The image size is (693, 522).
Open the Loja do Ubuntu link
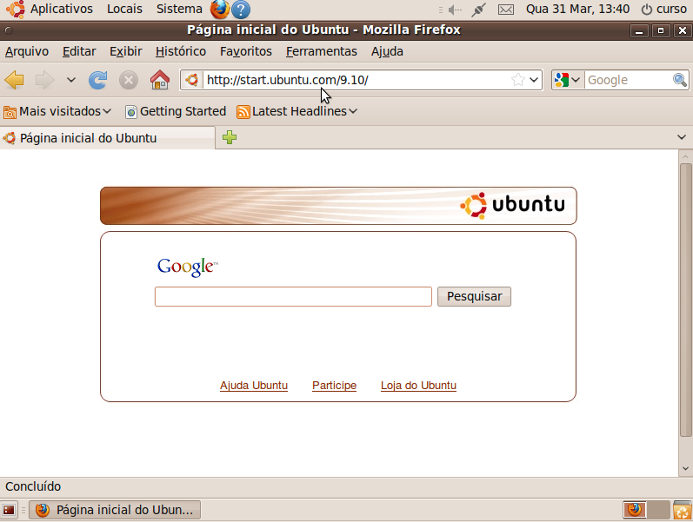click(418, 386)
